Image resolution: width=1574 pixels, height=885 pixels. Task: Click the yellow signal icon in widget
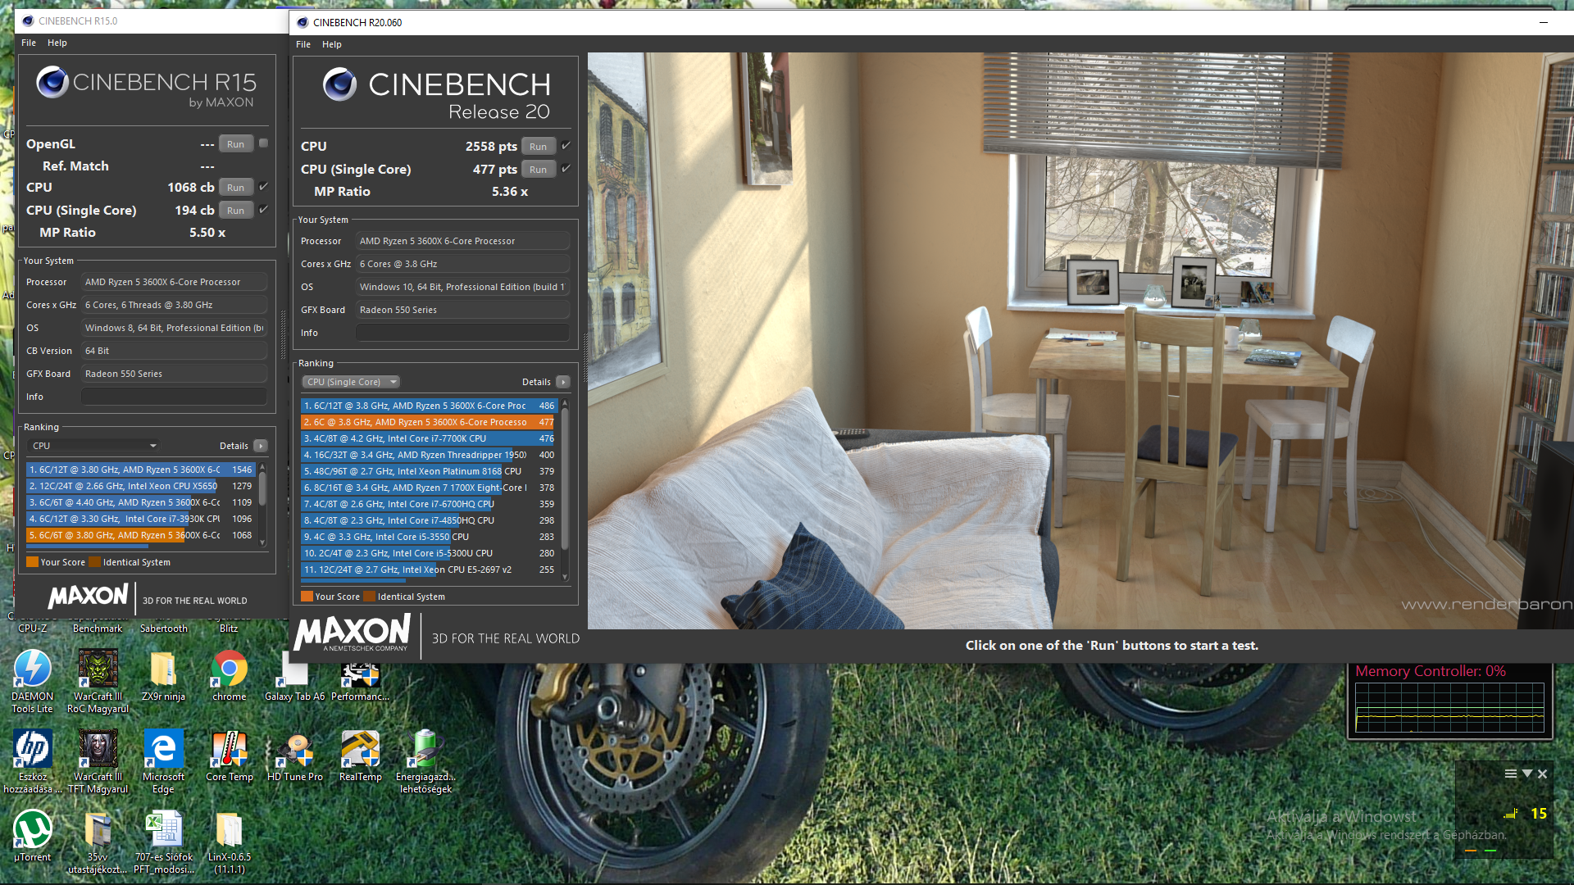tap(1511, 814)
